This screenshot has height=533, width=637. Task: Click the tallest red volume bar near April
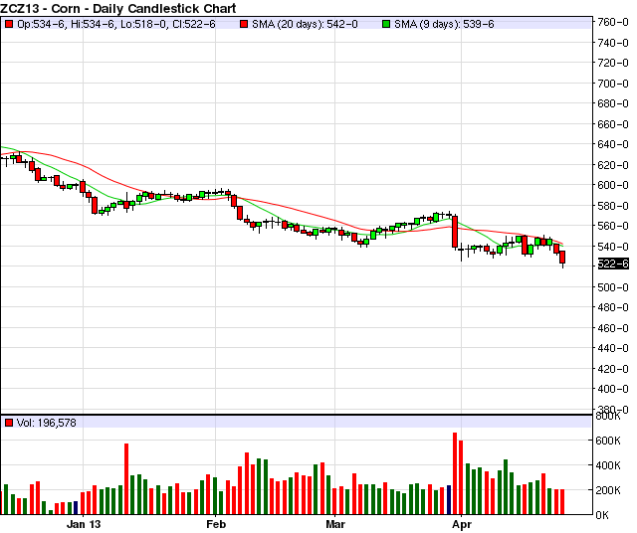point(455,473)
